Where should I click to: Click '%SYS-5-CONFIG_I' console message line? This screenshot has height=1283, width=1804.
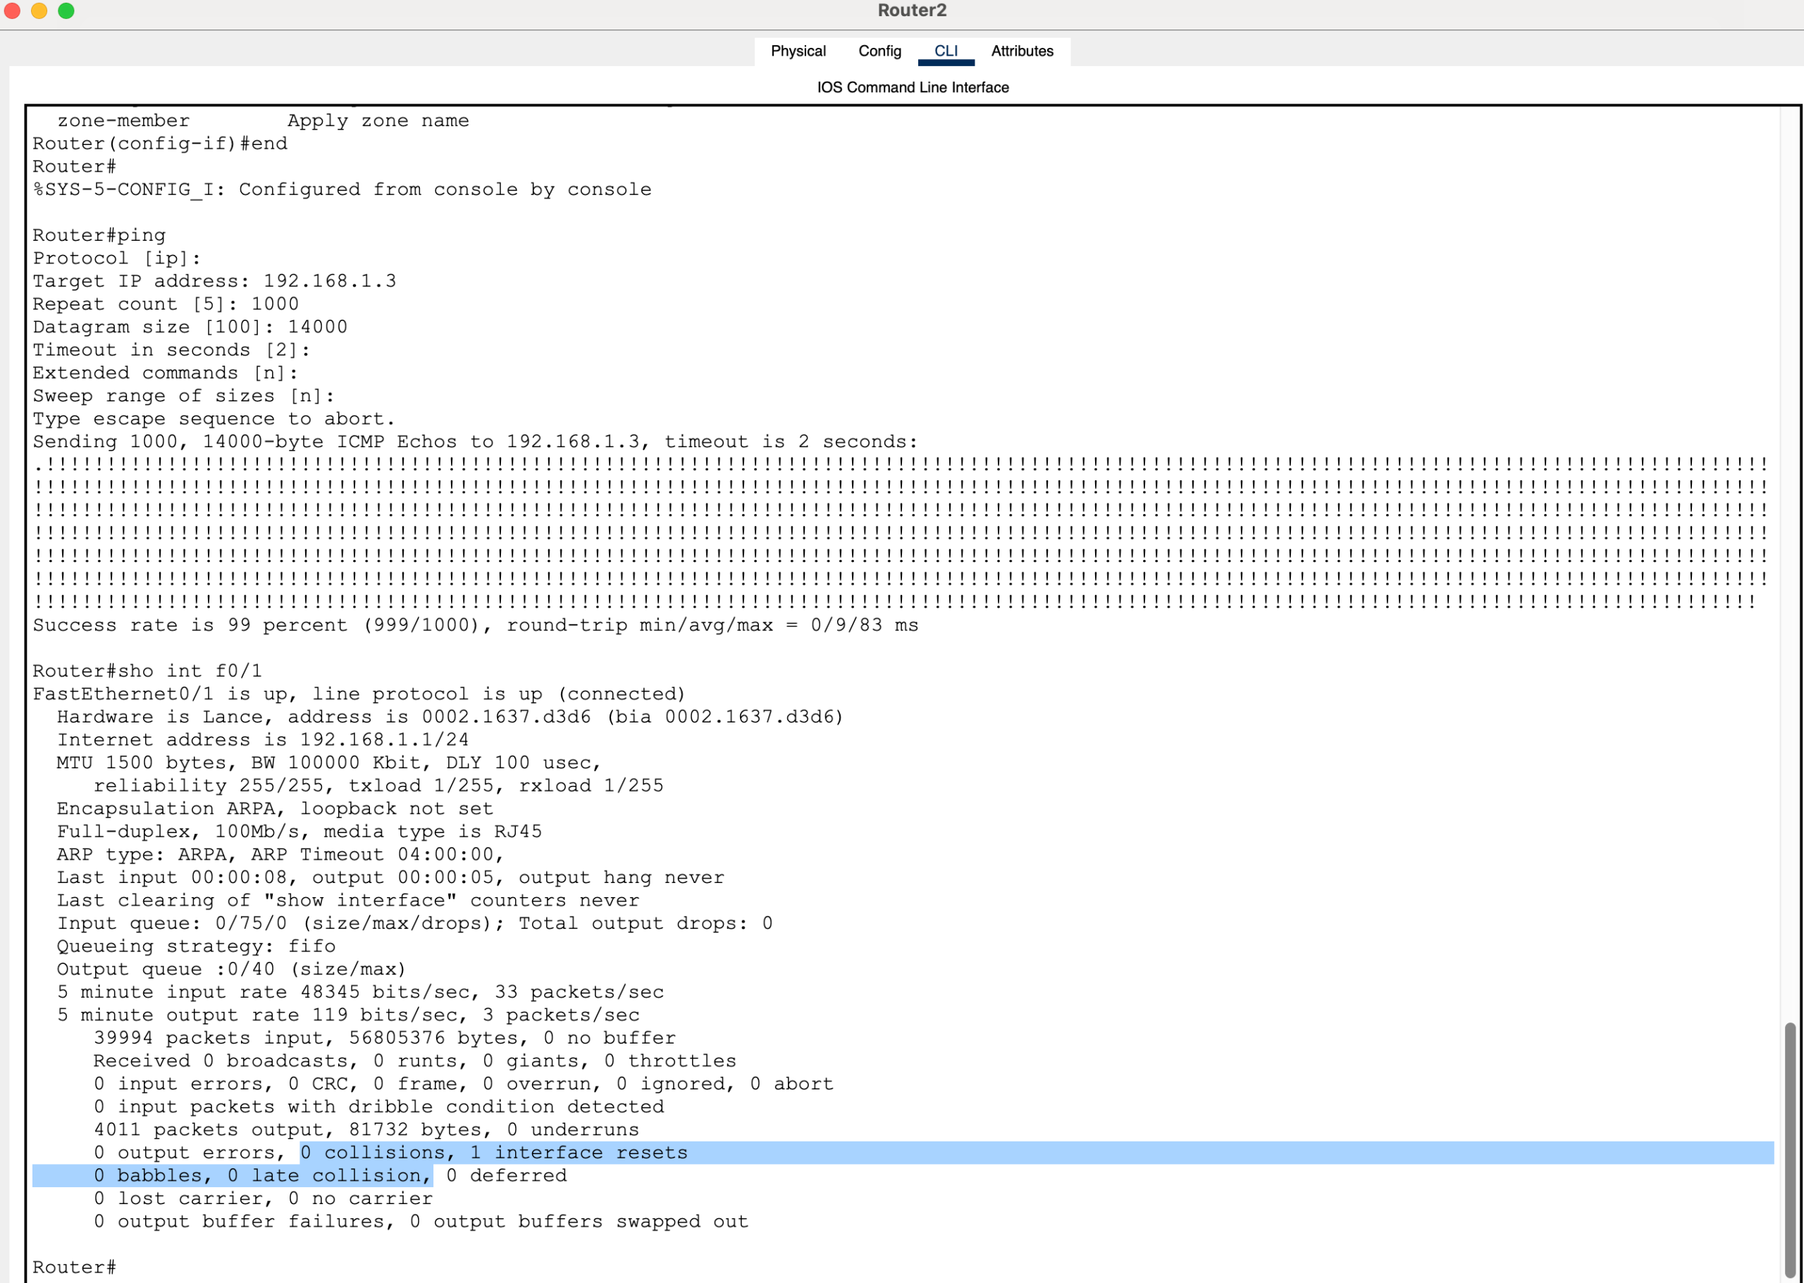point(342,189)
